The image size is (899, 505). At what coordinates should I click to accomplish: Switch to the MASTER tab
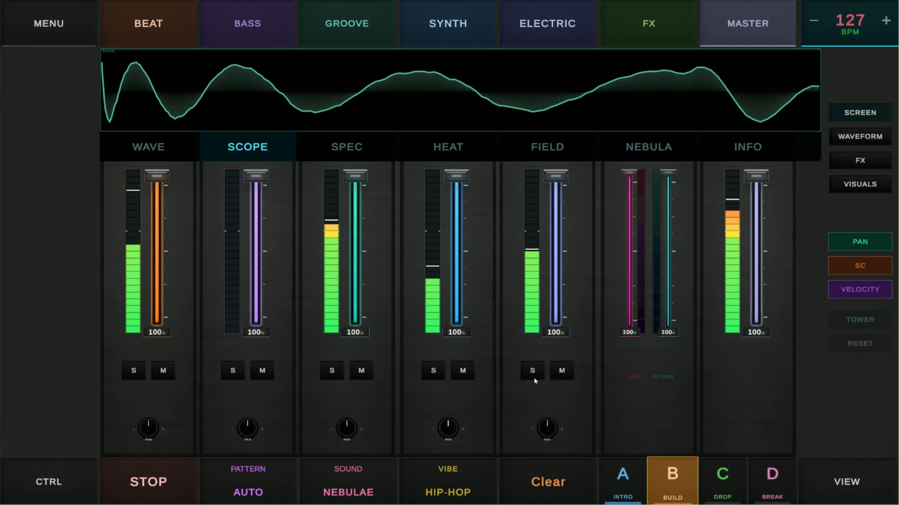(x=748, y=23)
